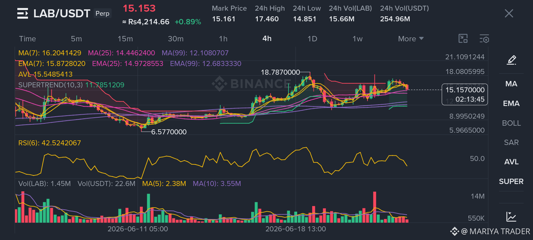
Task: Click the MA(7) indicator legend
Action: tap(50, 53)
